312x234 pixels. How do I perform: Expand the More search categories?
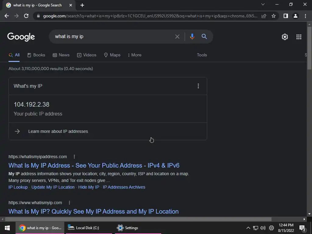pos(135,55)
